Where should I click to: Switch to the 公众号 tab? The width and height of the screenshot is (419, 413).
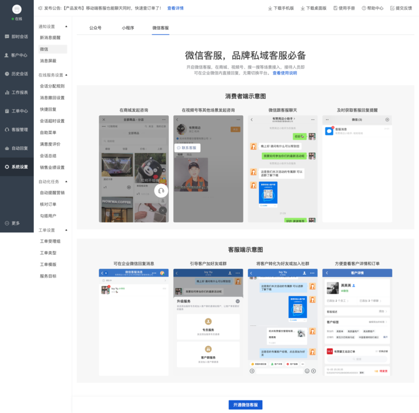coord(95,28)
